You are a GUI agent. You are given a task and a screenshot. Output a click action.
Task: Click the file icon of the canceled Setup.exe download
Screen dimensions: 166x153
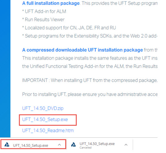pos(74,145)
